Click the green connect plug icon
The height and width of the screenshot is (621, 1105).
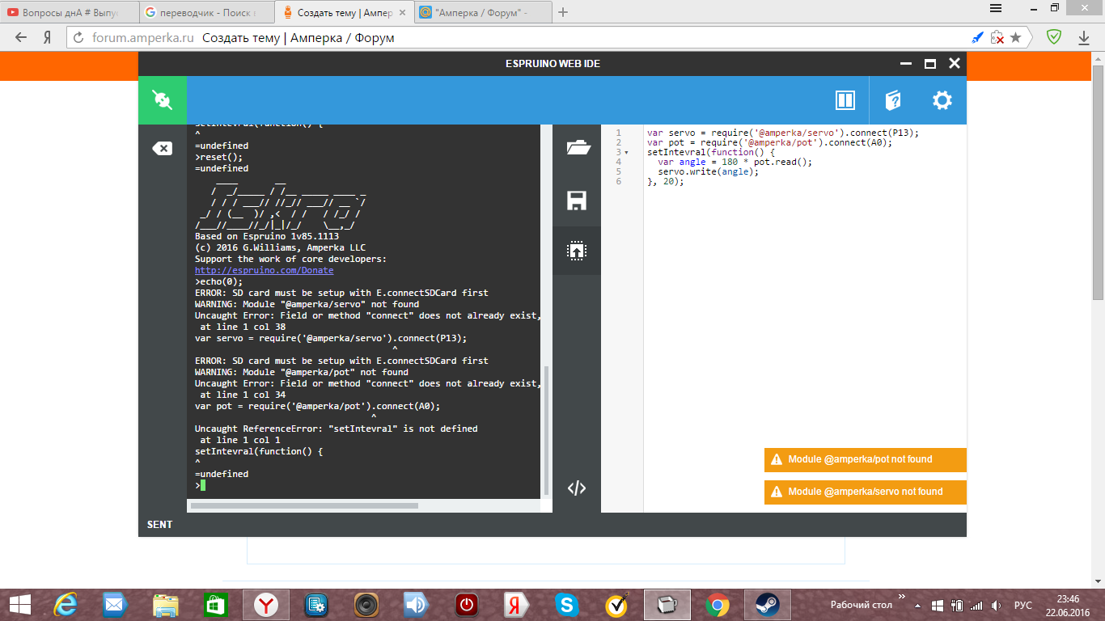point(163,100)
